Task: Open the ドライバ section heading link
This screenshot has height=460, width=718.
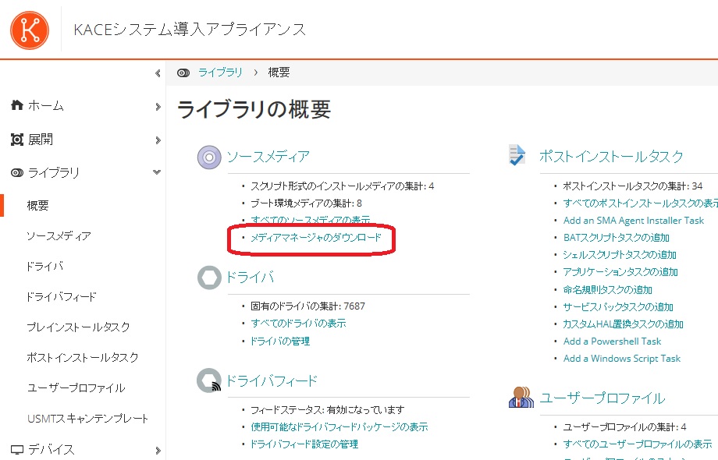Action: click(251, 277)
